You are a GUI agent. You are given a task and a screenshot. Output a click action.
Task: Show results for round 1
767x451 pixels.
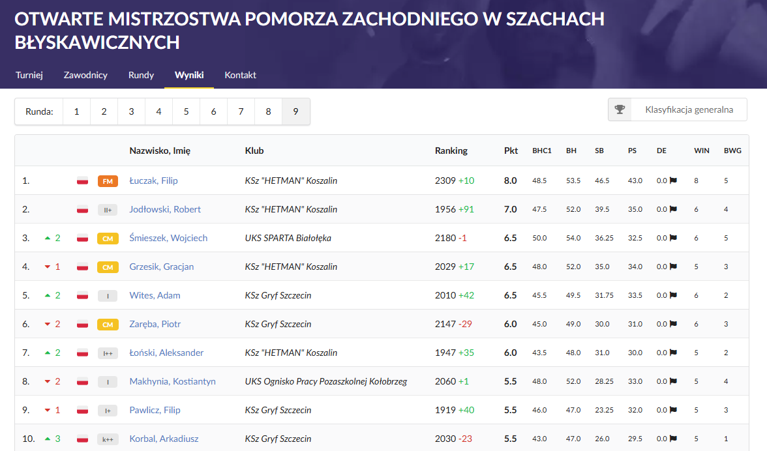76,111
